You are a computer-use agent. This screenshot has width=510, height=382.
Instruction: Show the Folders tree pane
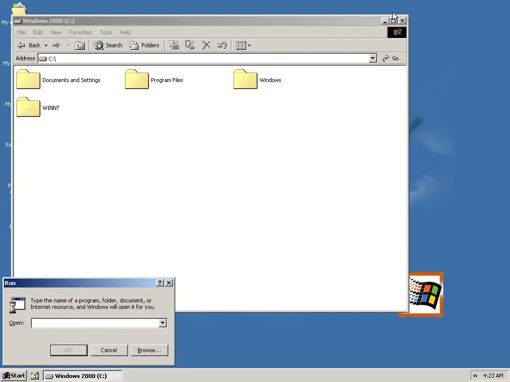[x=144, y=45]
